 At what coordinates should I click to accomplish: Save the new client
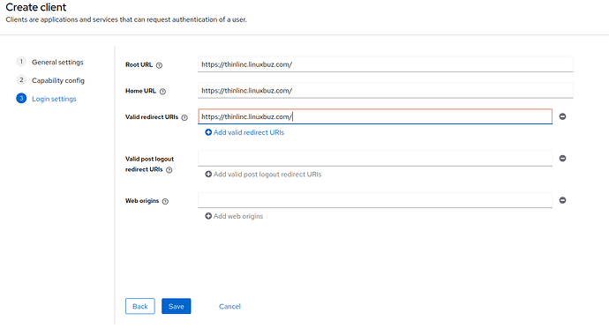click(x=177, y=306)
